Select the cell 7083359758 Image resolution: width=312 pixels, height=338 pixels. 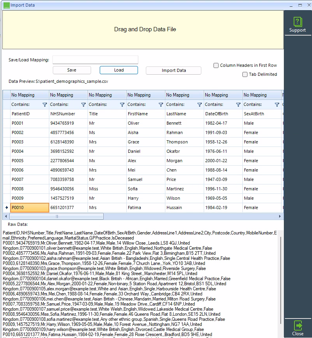68,180
